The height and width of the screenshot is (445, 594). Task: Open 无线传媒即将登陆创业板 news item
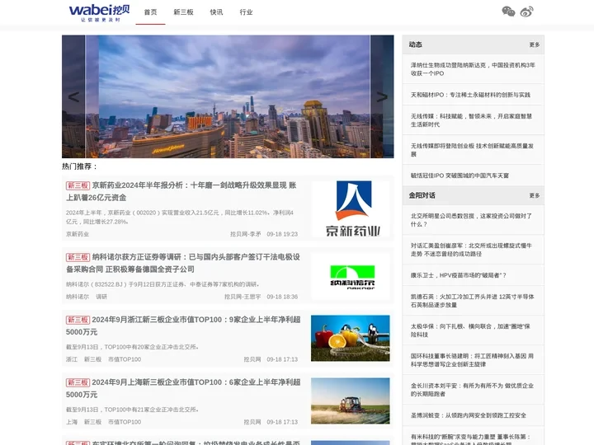(x=473, y=150)
